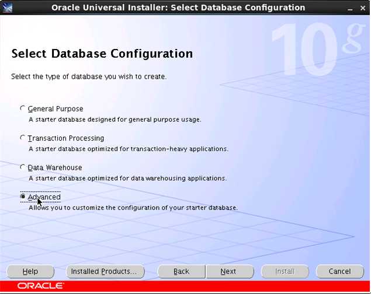Open the Installed Products dialog
This screenshot has width=371, height=294.
pyautogui.click(x=105, y=271)
